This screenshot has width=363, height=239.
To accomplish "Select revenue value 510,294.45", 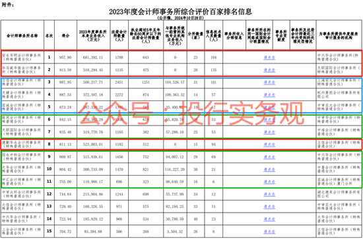I will click(x=93, y=70).
